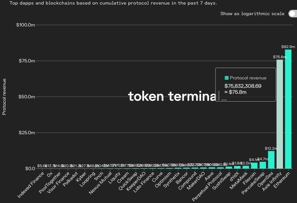Click the vertical 'Protocol revenue' axis title
The image size is (297, 203).
coord(4,97)
